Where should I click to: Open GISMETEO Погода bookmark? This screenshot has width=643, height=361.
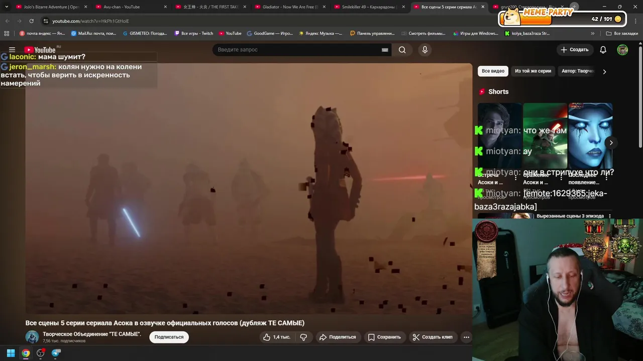[146, 34]
